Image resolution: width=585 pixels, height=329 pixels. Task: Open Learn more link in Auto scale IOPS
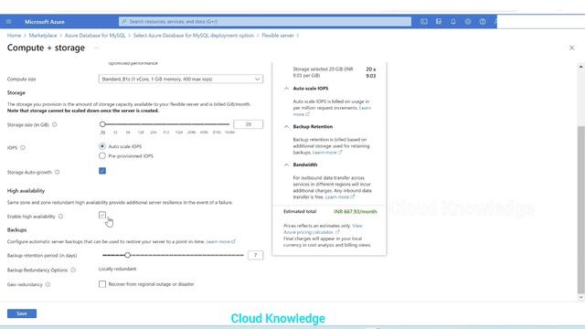(365, 108)
